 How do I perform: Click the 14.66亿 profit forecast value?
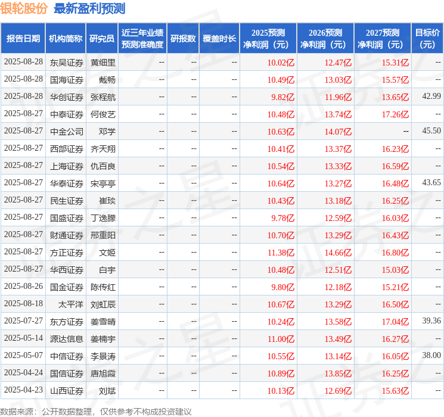338,253
